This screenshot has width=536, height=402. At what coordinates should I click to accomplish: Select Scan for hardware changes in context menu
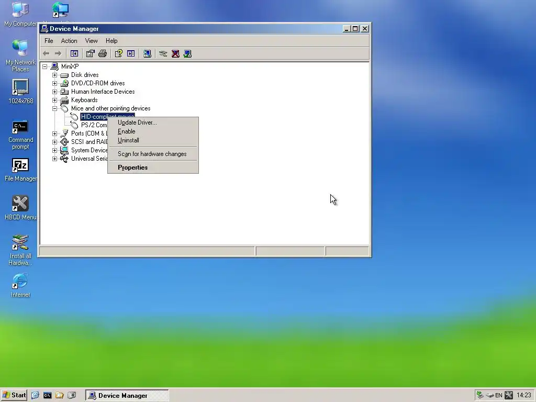(153, 154)
